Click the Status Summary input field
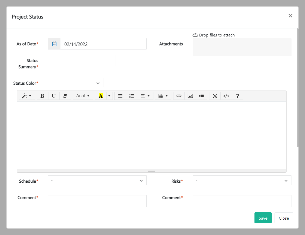Image resolution: width=305 pixels, height=235 pixels. 81,60
